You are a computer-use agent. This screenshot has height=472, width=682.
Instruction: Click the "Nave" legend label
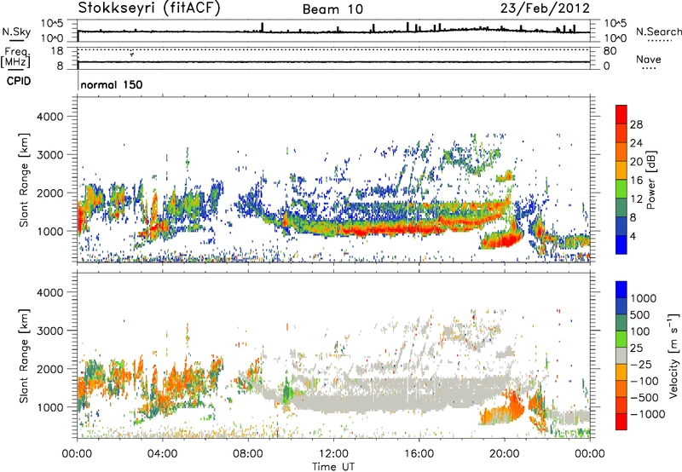tap(649, 59)
